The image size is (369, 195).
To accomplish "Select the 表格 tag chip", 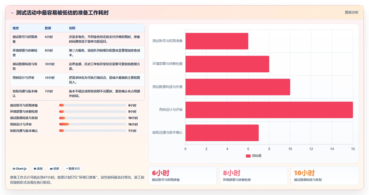I will 38,169.
